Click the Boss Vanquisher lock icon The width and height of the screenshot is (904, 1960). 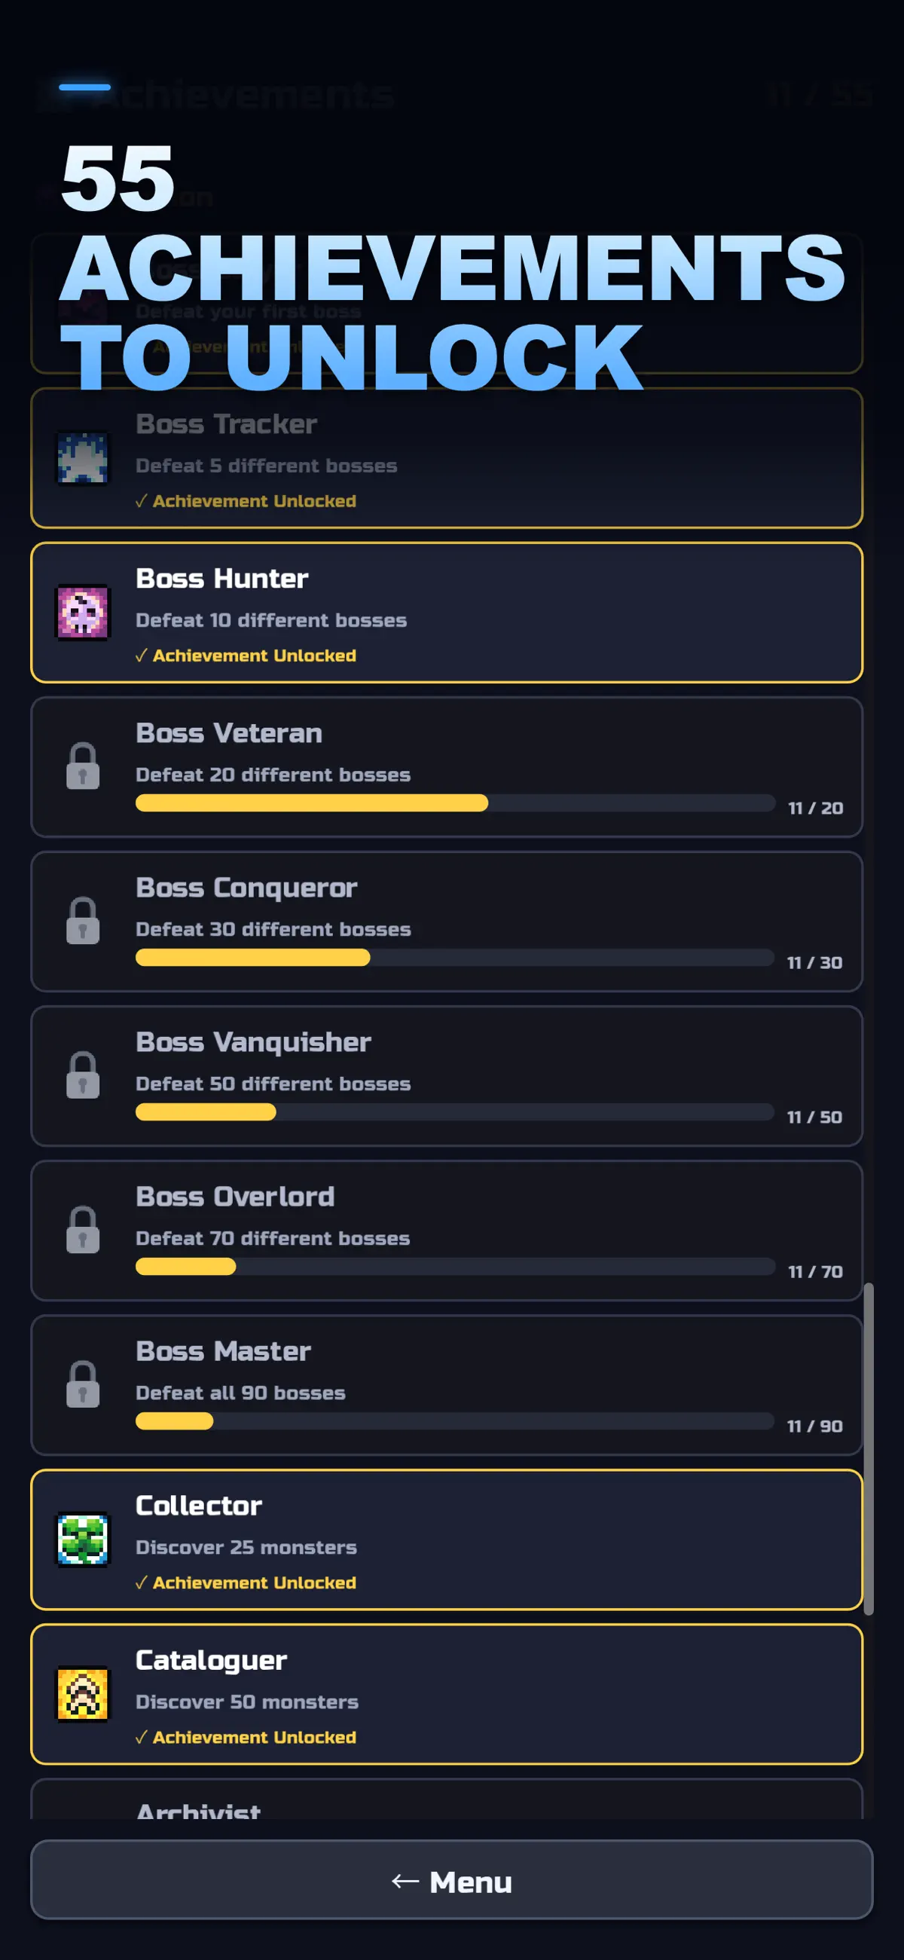tap(83, 1075)
